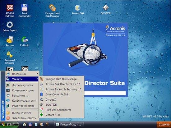Open Driver Export gear icon
The image size is (171, 128).
point(10,27)
